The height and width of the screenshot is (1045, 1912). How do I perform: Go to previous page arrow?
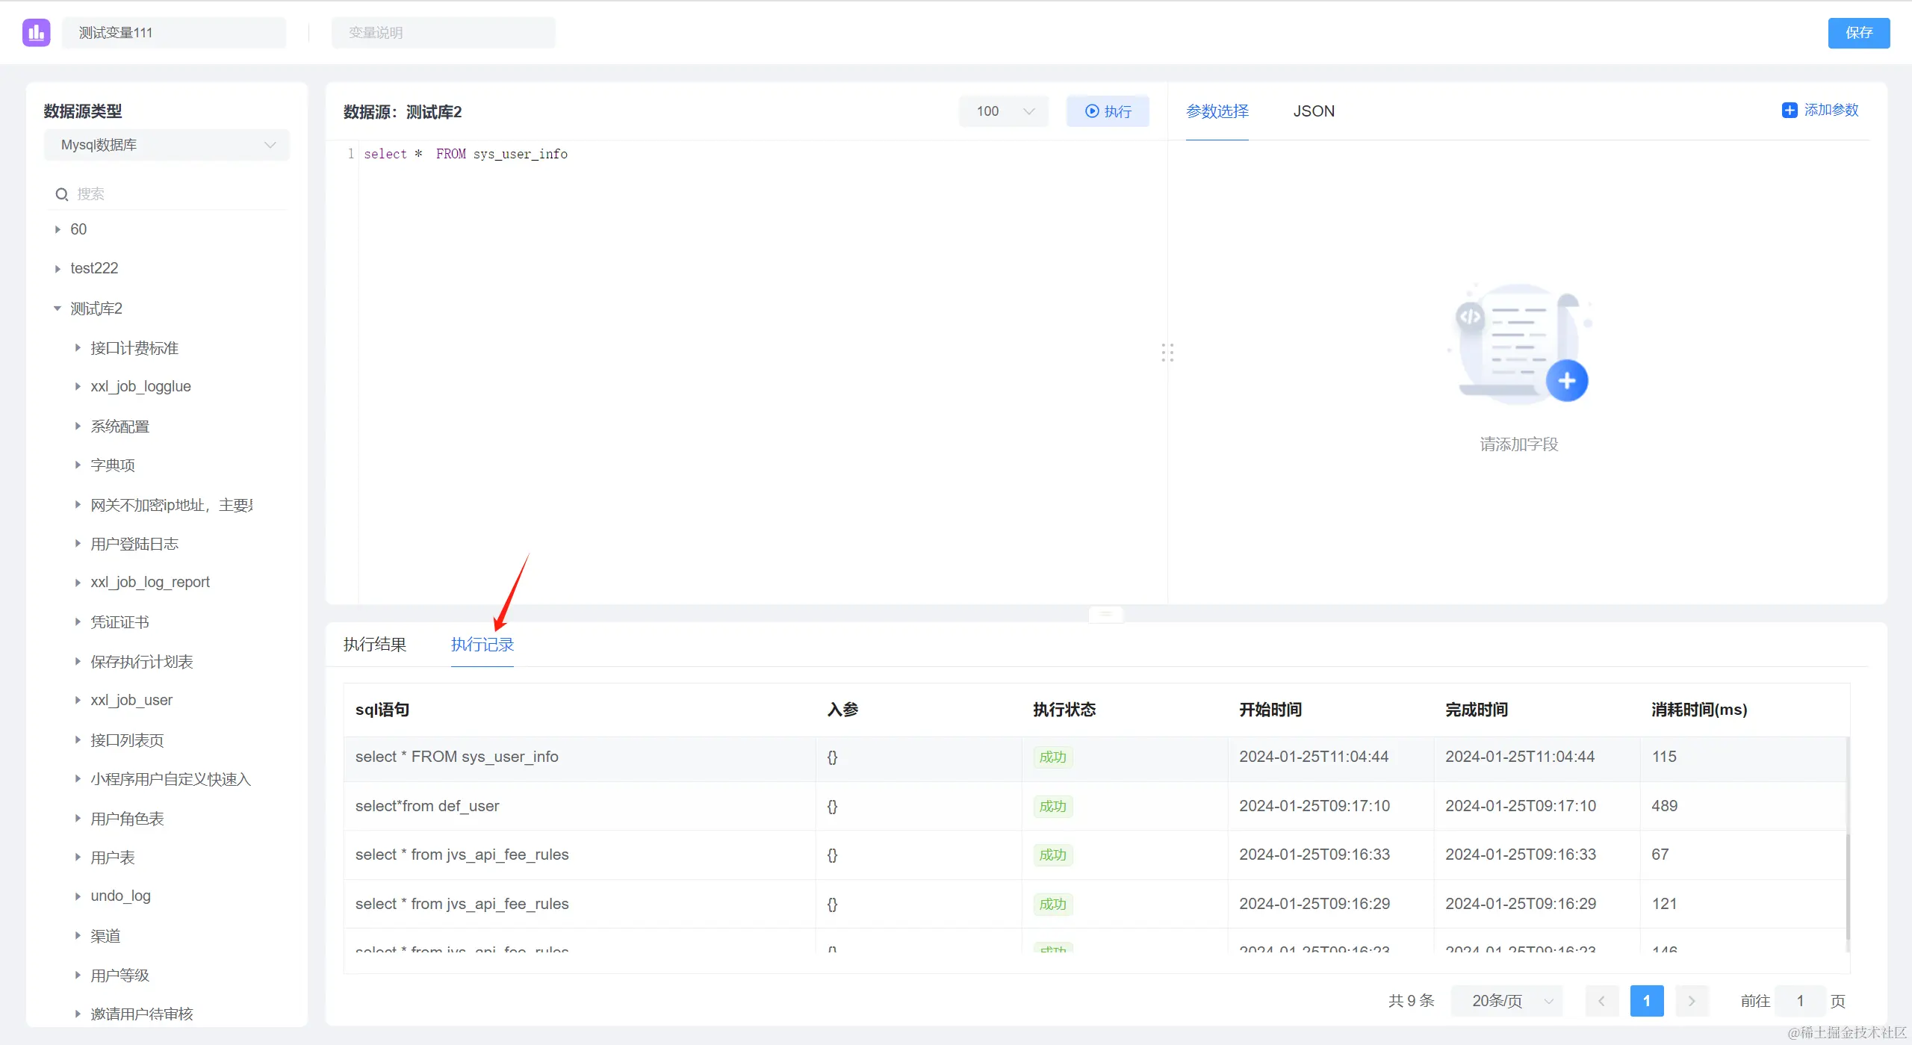pos(1601,1001)
